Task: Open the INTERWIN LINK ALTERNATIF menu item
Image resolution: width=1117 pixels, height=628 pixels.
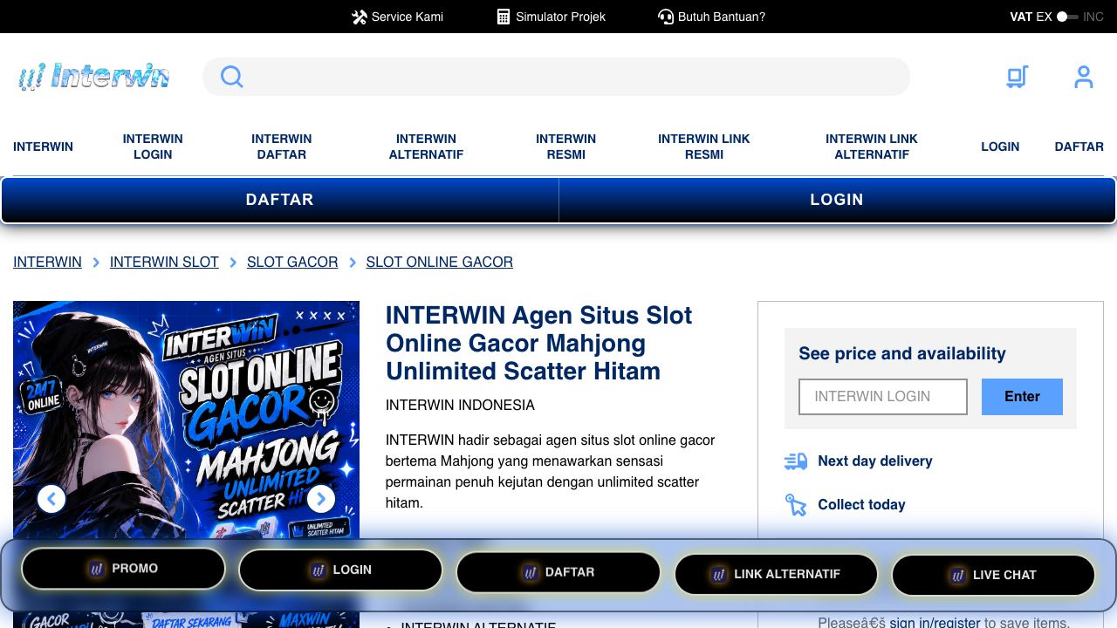Action: click(x=872, y=147)
